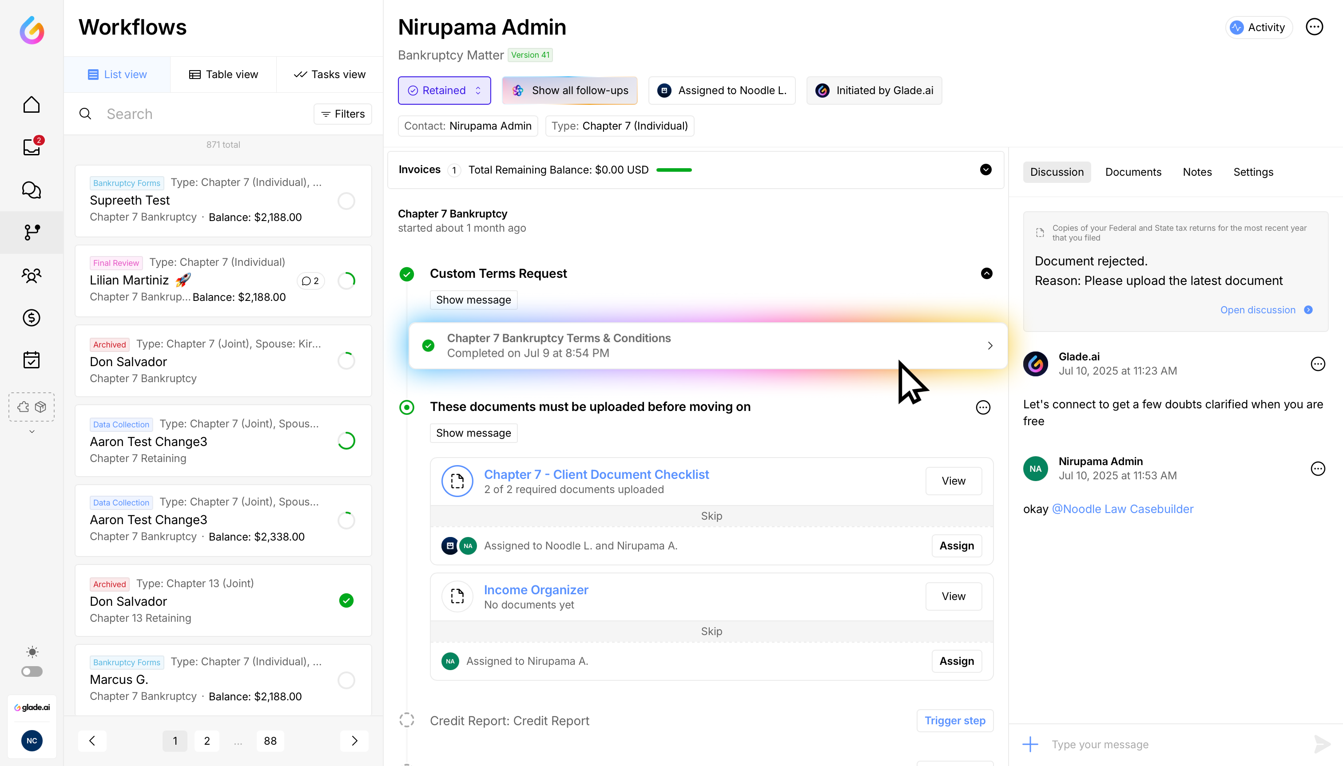Switch to the Documents tab
1343x766 pixels.
1133,172
